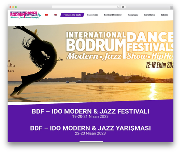Image resolution: width=181 pixels, height=153 pixels.
Task: Click the Bodrum Dance Festivals logo
Action: click(26, 15)
